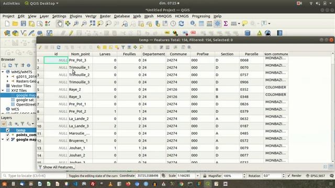Select all features icon in attribute table toolbar
Image resolution: width=335 pixels, height=188 pixels.
pyautogui.click(x=105, y=48)
